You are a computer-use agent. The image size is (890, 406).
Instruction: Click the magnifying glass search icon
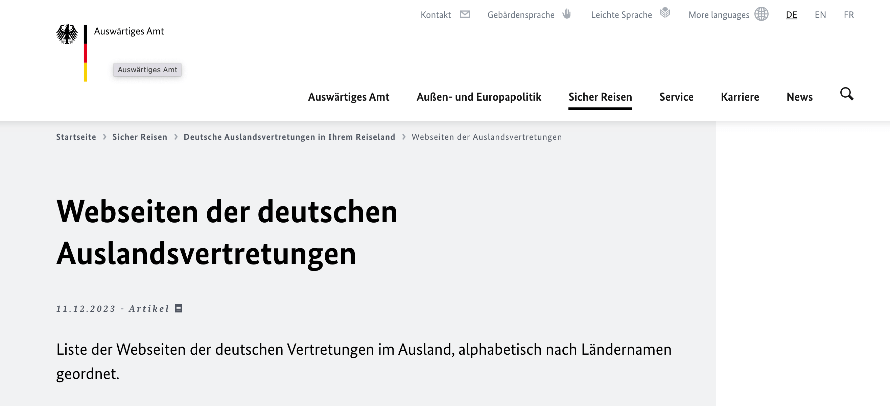pos(846,94)
